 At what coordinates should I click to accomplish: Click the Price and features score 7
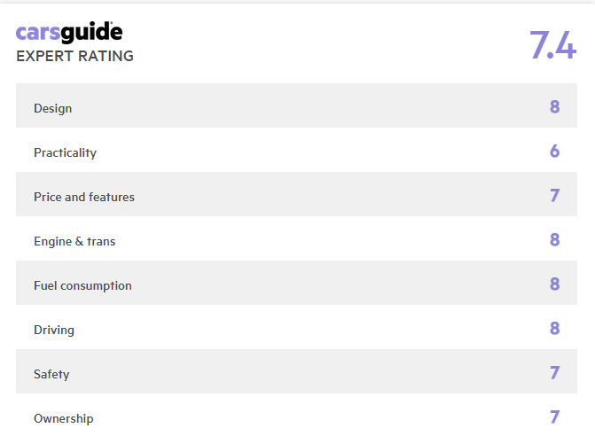555,195
